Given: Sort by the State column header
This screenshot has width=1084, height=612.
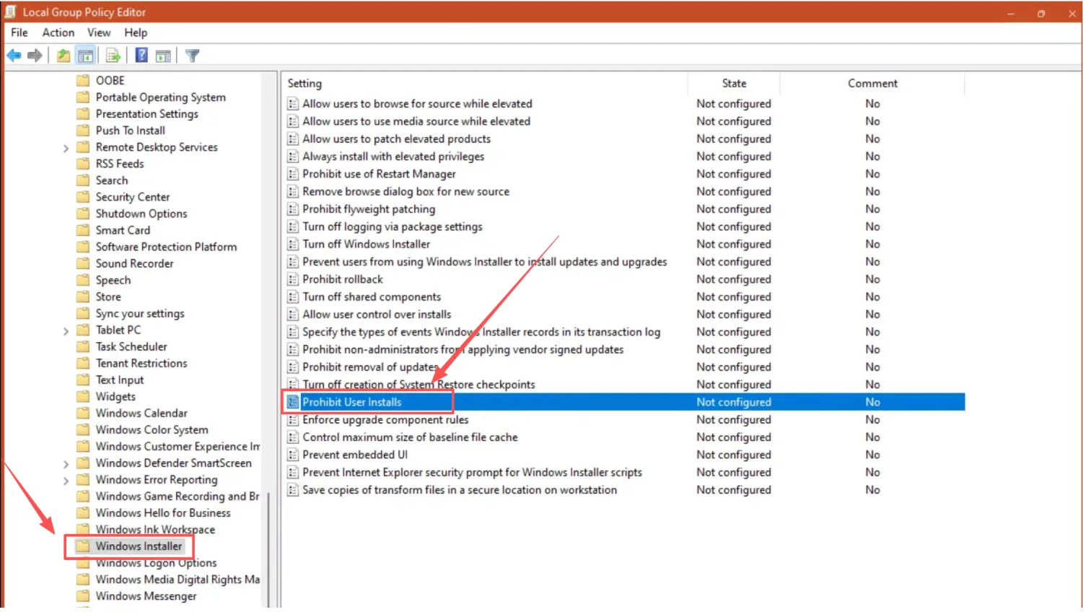Looking at the screenshot, I should pyautogui.click(x=733, y=84).
